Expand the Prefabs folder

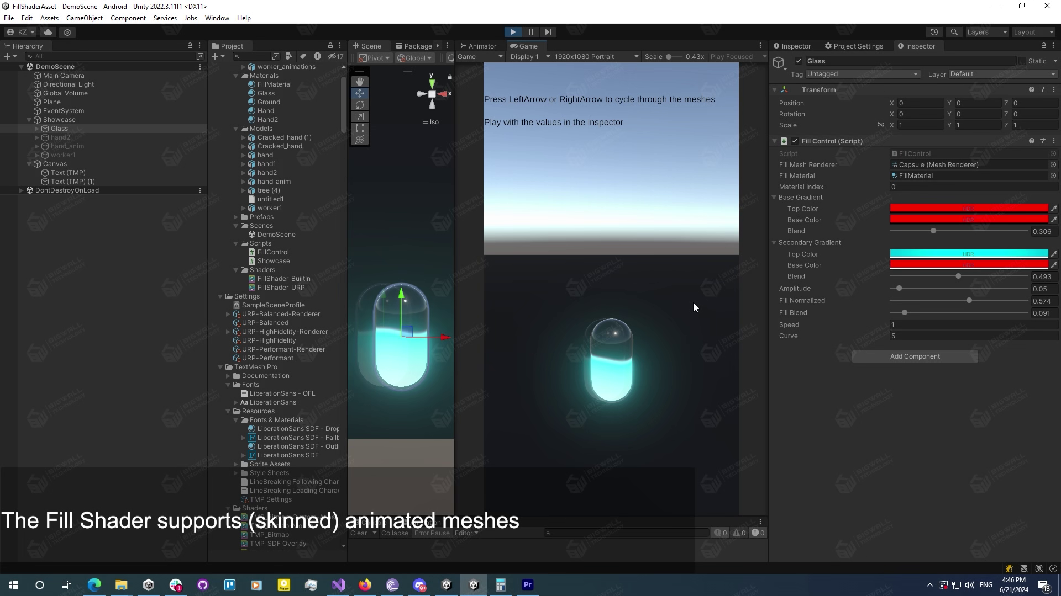236,217
